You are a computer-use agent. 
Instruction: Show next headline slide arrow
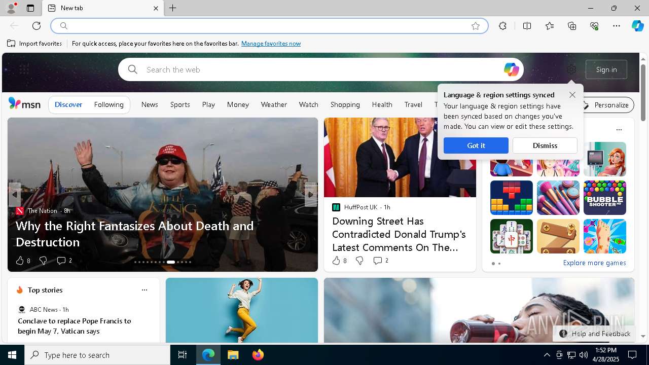pyautogui.click(x=311, y=195)
